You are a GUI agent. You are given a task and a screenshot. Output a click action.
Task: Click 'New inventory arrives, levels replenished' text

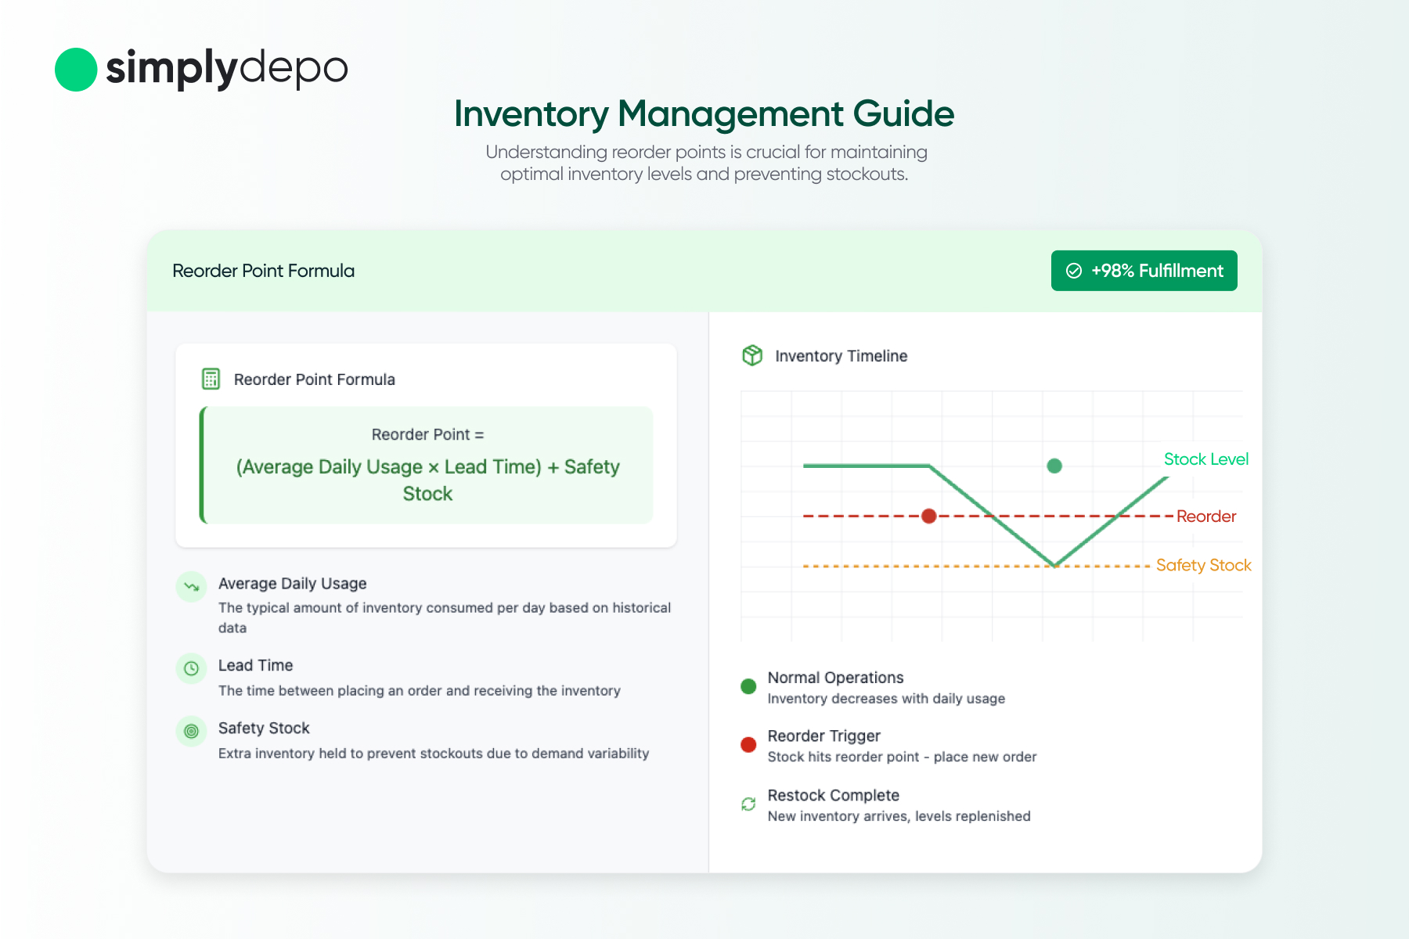coord(899,816)
